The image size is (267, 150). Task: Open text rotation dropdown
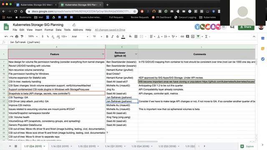[x=174, y=36]
